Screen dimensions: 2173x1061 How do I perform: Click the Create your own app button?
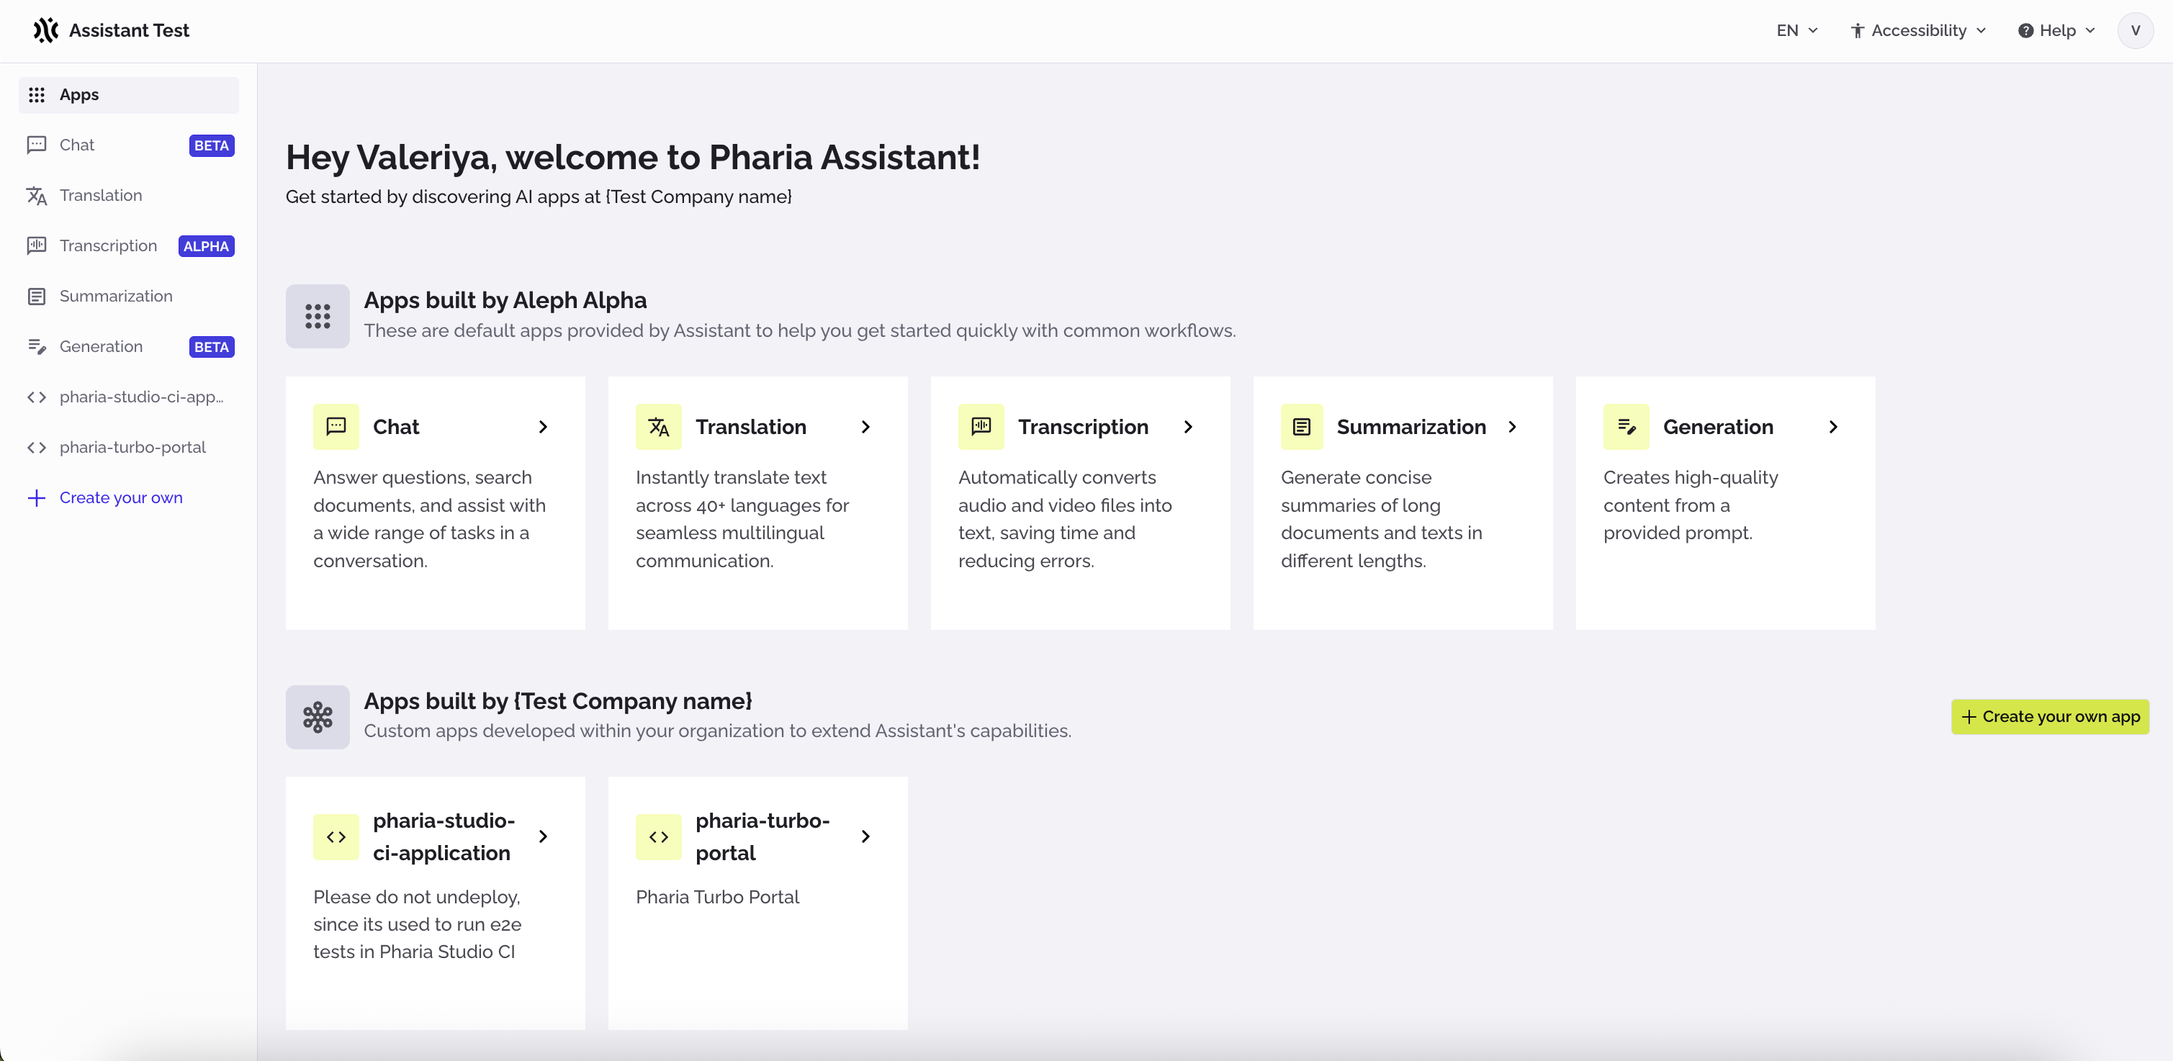tap(2050, 716)
